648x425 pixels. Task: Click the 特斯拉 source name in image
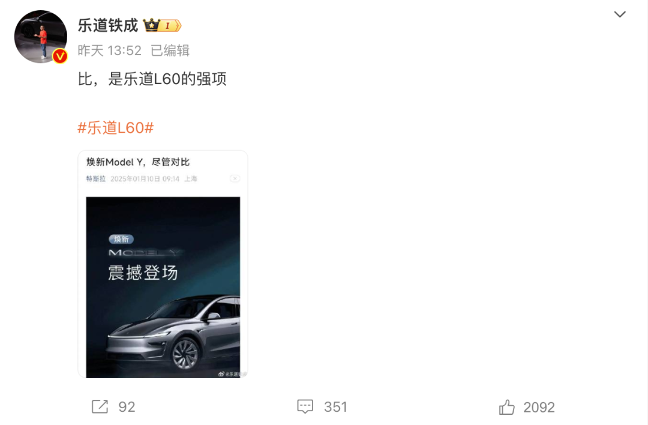pyautogui.click(x=96, y=179)
